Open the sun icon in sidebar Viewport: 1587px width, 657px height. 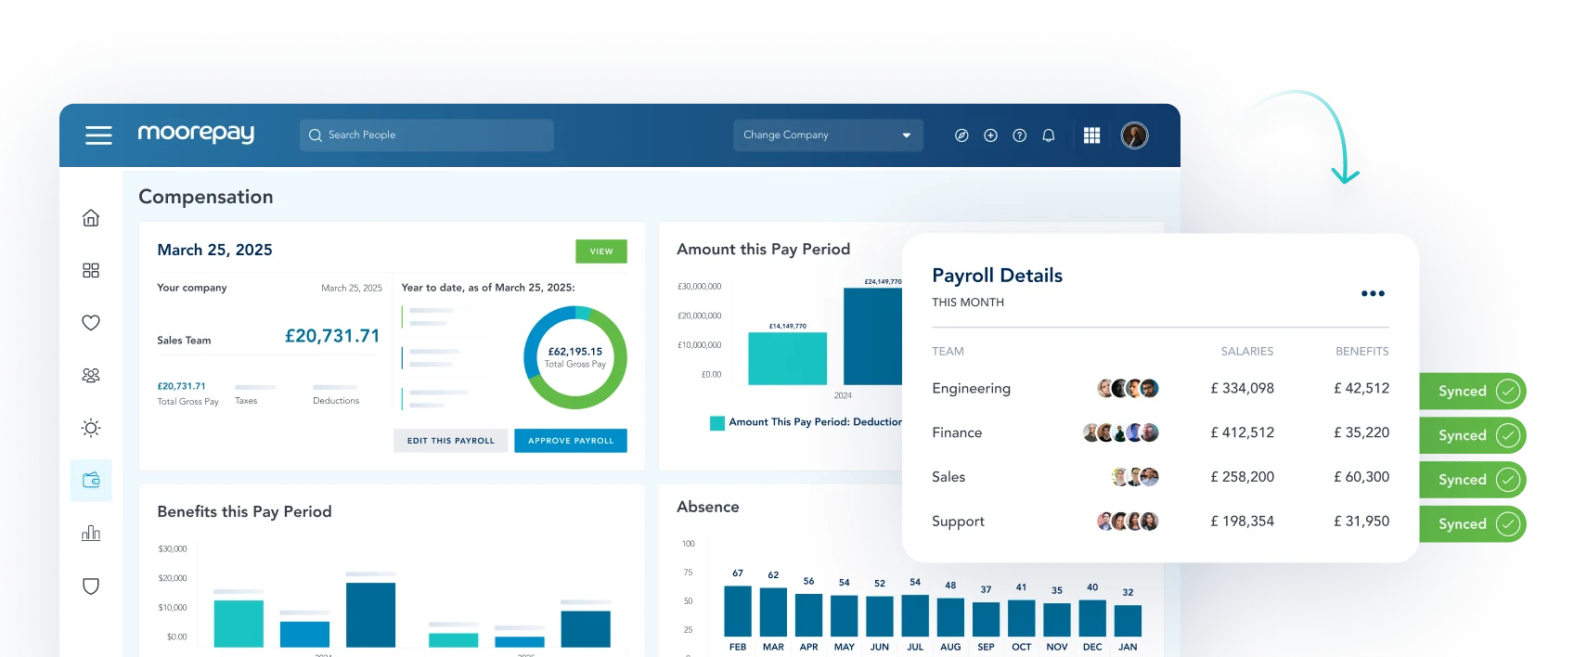(91, 428)
